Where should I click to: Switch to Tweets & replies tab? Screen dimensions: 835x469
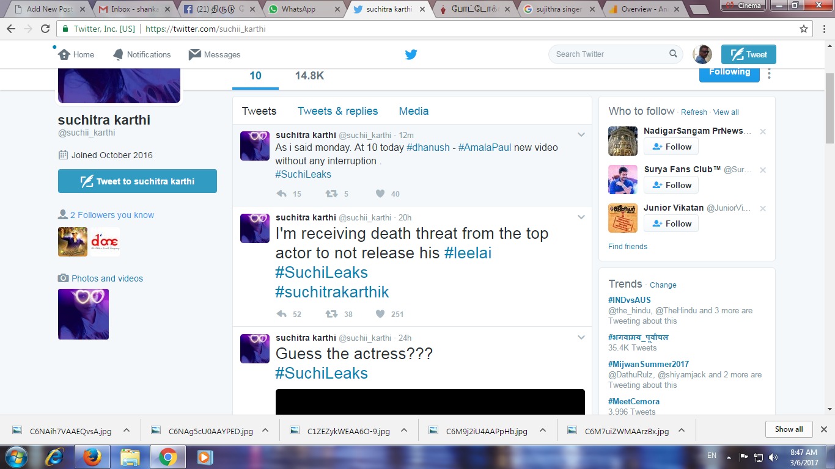pos(337,111)
